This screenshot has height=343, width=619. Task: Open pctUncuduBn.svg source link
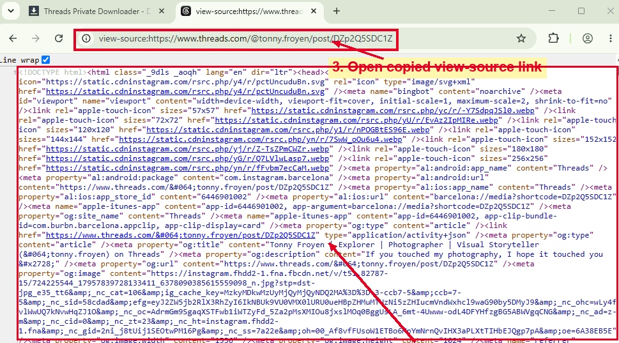pyautogui.click(x=185, y=91)
